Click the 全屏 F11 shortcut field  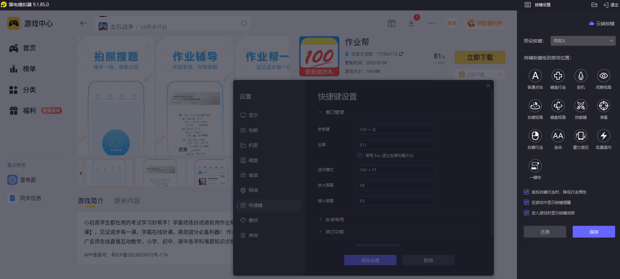click(396, 145)
